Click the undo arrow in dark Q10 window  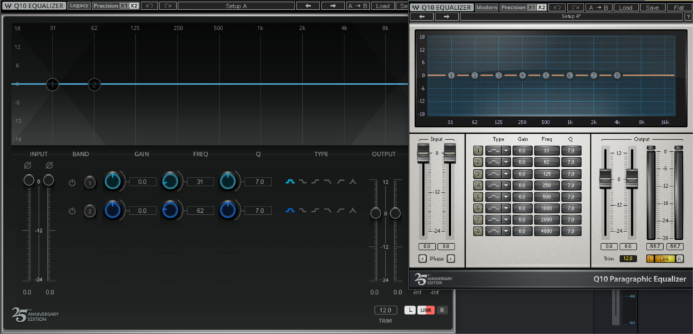[150, 6]
